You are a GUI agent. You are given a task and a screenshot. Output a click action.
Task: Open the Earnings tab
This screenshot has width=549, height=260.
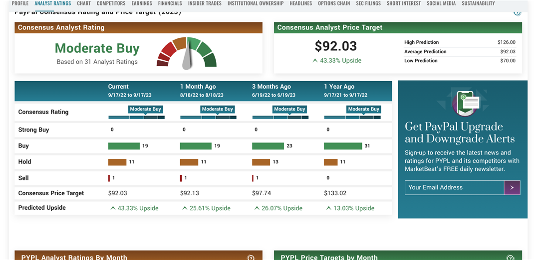pos(142,3)
